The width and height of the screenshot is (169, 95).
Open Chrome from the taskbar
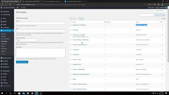click(x=32, y=93)
